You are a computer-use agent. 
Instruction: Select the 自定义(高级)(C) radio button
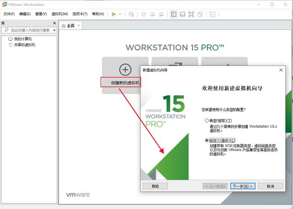pos(206,140)
